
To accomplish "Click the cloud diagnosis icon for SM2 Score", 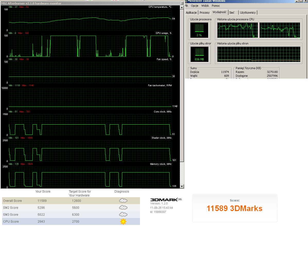I will 123,207.
